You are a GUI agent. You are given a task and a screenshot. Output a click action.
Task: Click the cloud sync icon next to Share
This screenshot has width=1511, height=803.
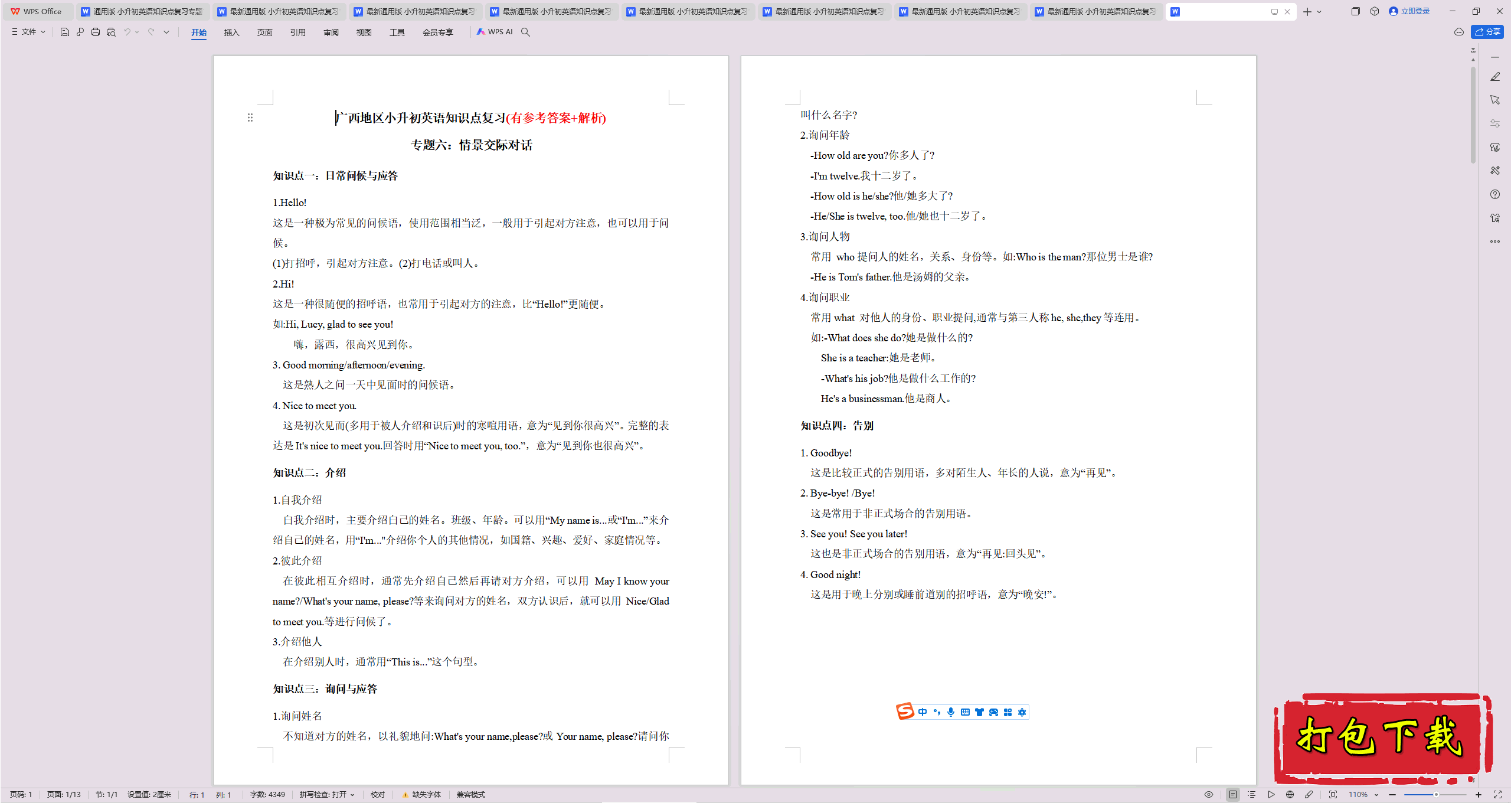1458,32
